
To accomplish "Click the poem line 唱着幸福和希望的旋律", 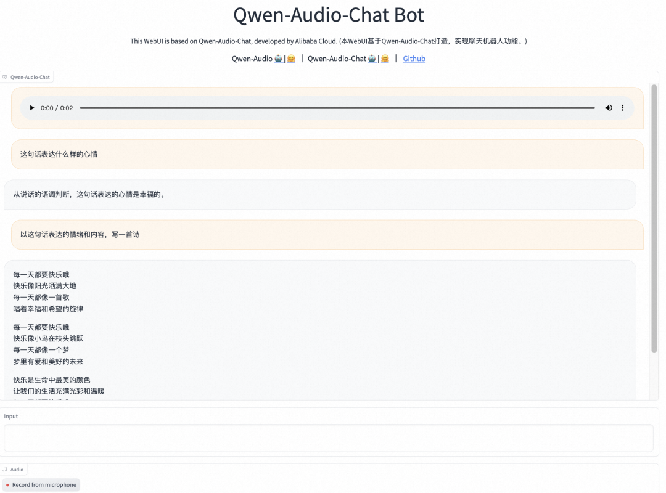I will pyautogui.click(x=48, y=309).
